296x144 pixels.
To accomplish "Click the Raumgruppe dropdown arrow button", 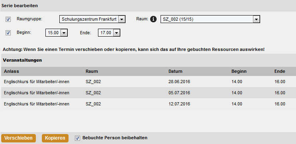I will [x=122, y=19].
